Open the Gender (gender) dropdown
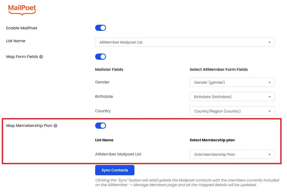 coord(232,82)
